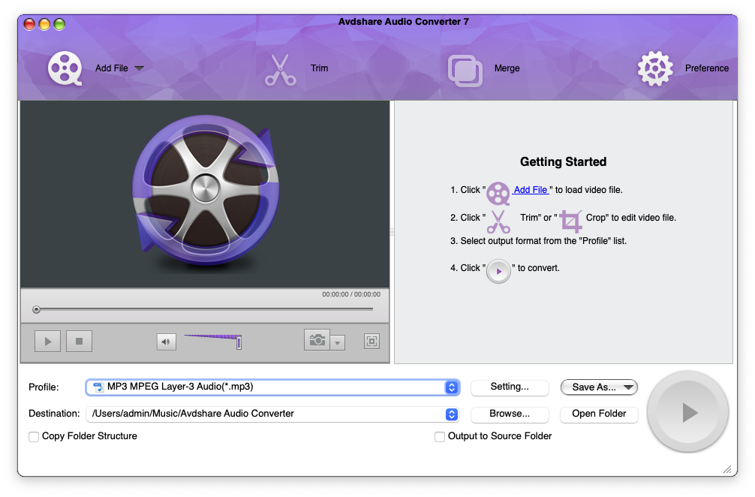
Task: Click the Browse... button
Action: point(510,414)
